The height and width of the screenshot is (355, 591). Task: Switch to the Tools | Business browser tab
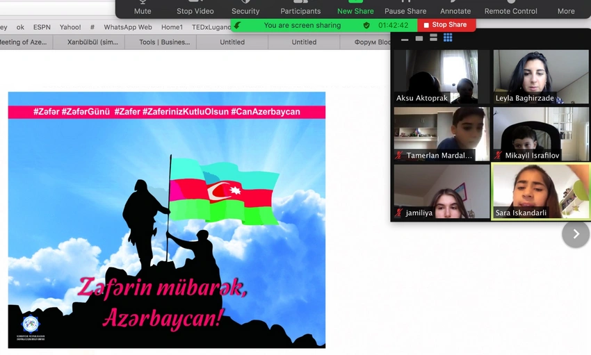coord(164,42)
